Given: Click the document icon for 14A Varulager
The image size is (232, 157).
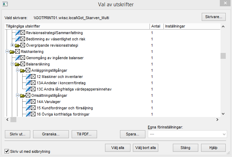Looking at the screenshot, I should point(28,102).
